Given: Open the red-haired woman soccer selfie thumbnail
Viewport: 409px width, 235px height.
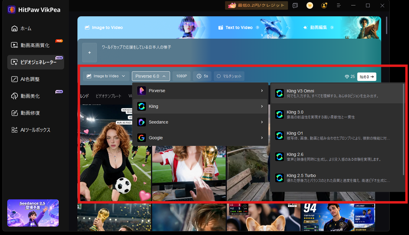Looking at the screenshot, I should coord(115,153).
